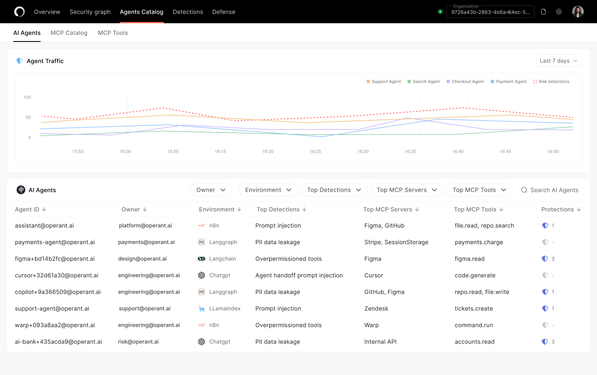
Task: Click protection shield for support-agent
Action: click(x=545, y=309)
